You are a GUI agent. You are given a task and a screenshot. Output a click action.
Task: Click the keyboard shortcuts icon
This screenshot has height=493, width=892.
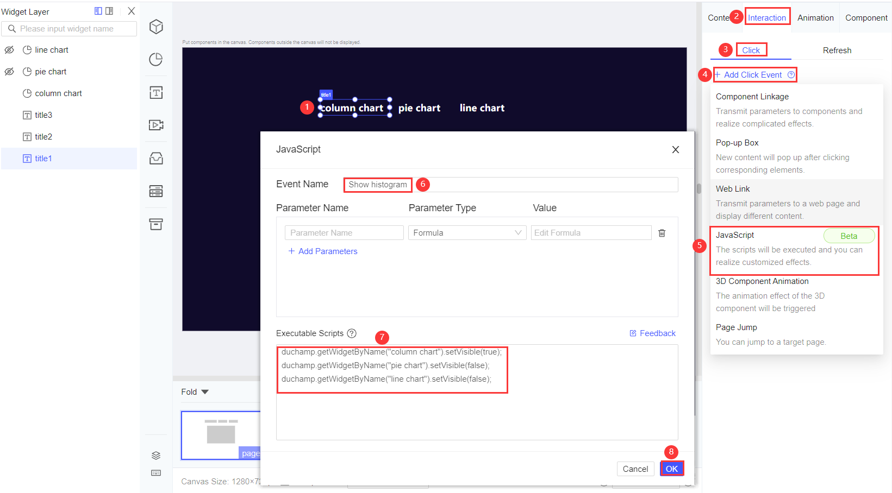coord(156,473)
